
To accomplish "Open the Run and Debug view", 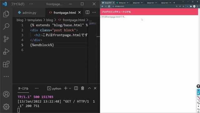I will tap(6, 51).
